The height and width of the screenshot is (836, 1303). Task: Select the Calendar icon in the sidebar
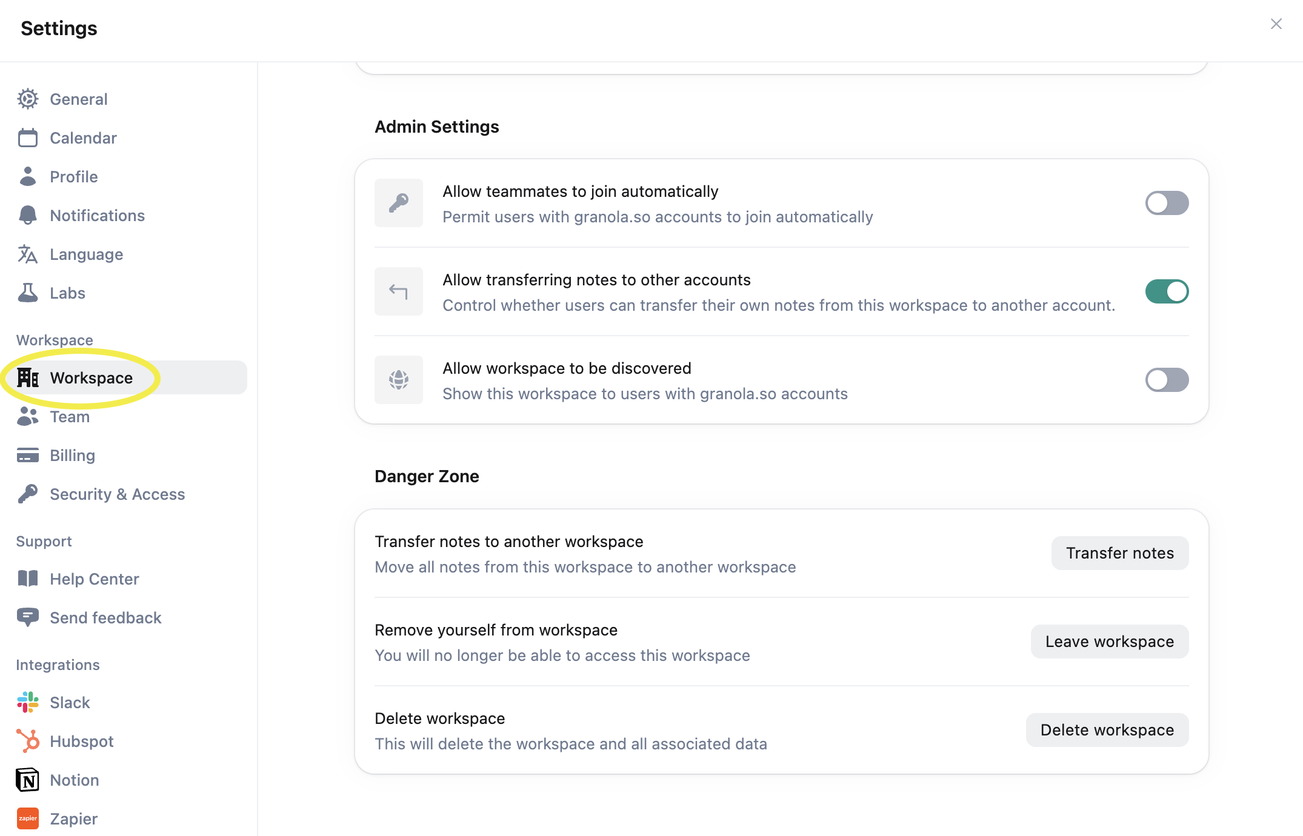[x=27, y=138]
